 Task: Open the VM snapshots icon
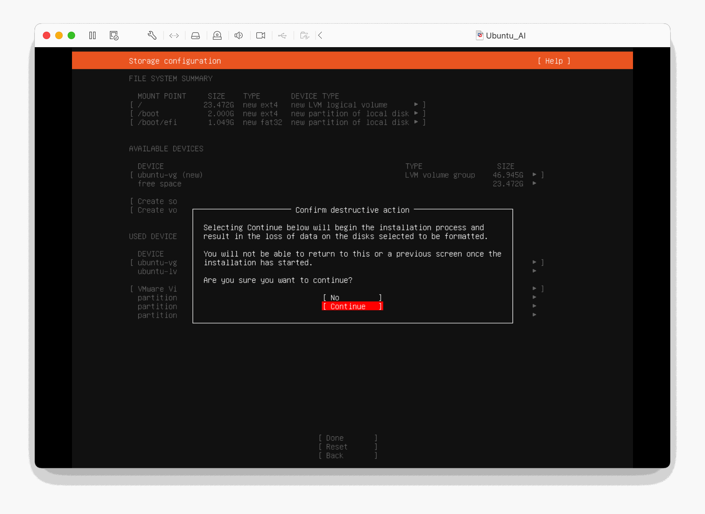point(114,35)
